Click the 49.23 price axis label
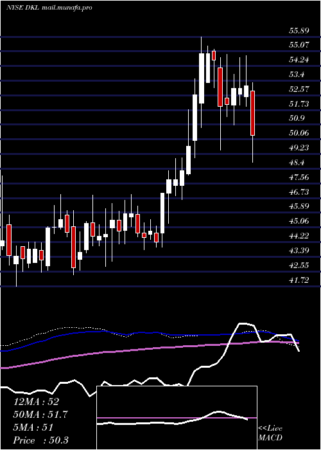The image size is (321, 450). [x=299, y=148]
